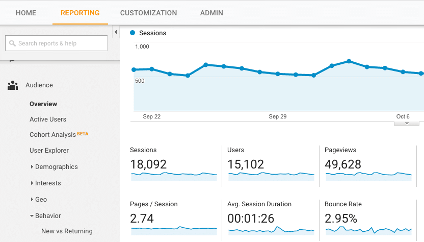Select the REPORTING tab
Screen dimensions: 424x242
tap(80, 13)
